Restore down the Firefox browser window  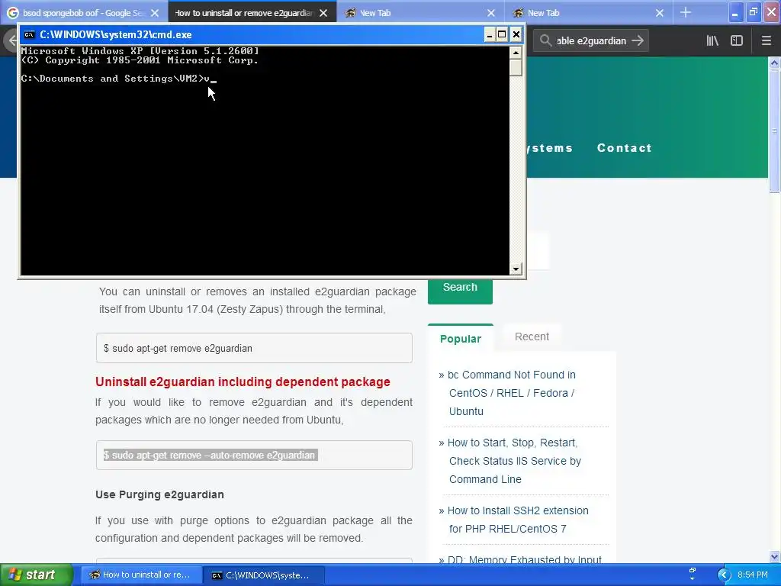tap(754, 12)
